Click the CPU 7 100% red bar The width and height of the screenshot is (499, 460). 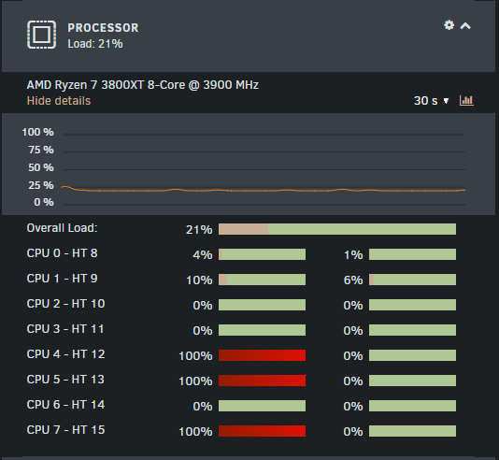pyautogui.click(x=262, y=431)
